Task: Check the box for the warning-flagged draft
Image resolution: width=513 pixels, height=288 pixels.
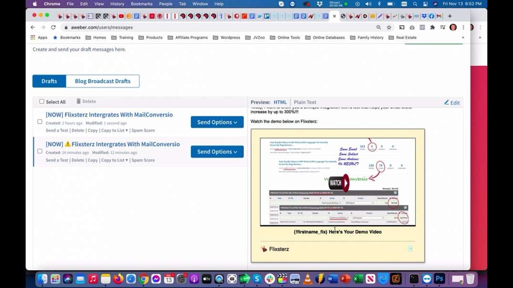Action: [40, 151]
